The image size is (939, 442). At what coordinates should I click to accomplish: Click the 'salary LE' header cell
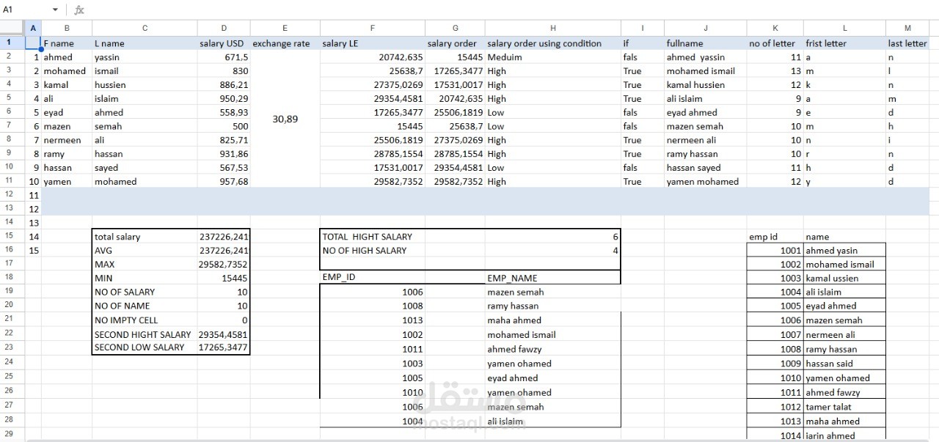click(372, 43)
